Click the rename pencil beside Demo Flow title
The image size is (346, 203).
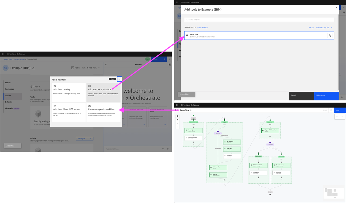pyautogui.click(x=191, y=110)
